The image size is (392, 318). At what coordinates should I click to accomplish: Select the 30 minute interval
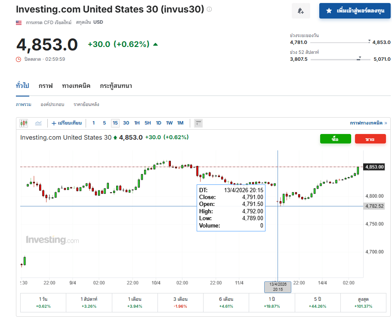126,123
